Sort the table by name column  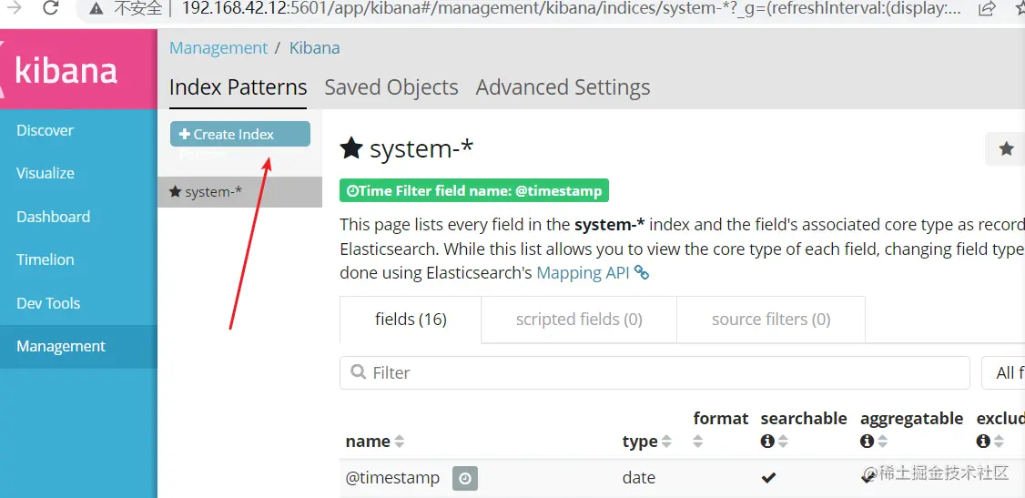399,442
